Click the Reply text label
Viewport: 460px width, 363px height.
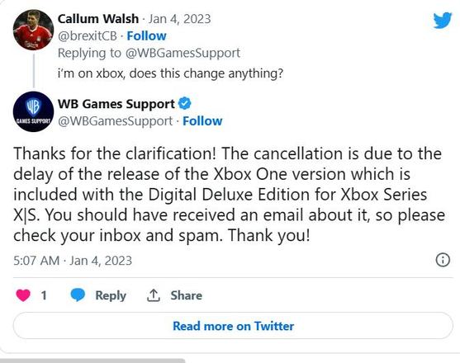pyautogui.click(x=111, y=295)
